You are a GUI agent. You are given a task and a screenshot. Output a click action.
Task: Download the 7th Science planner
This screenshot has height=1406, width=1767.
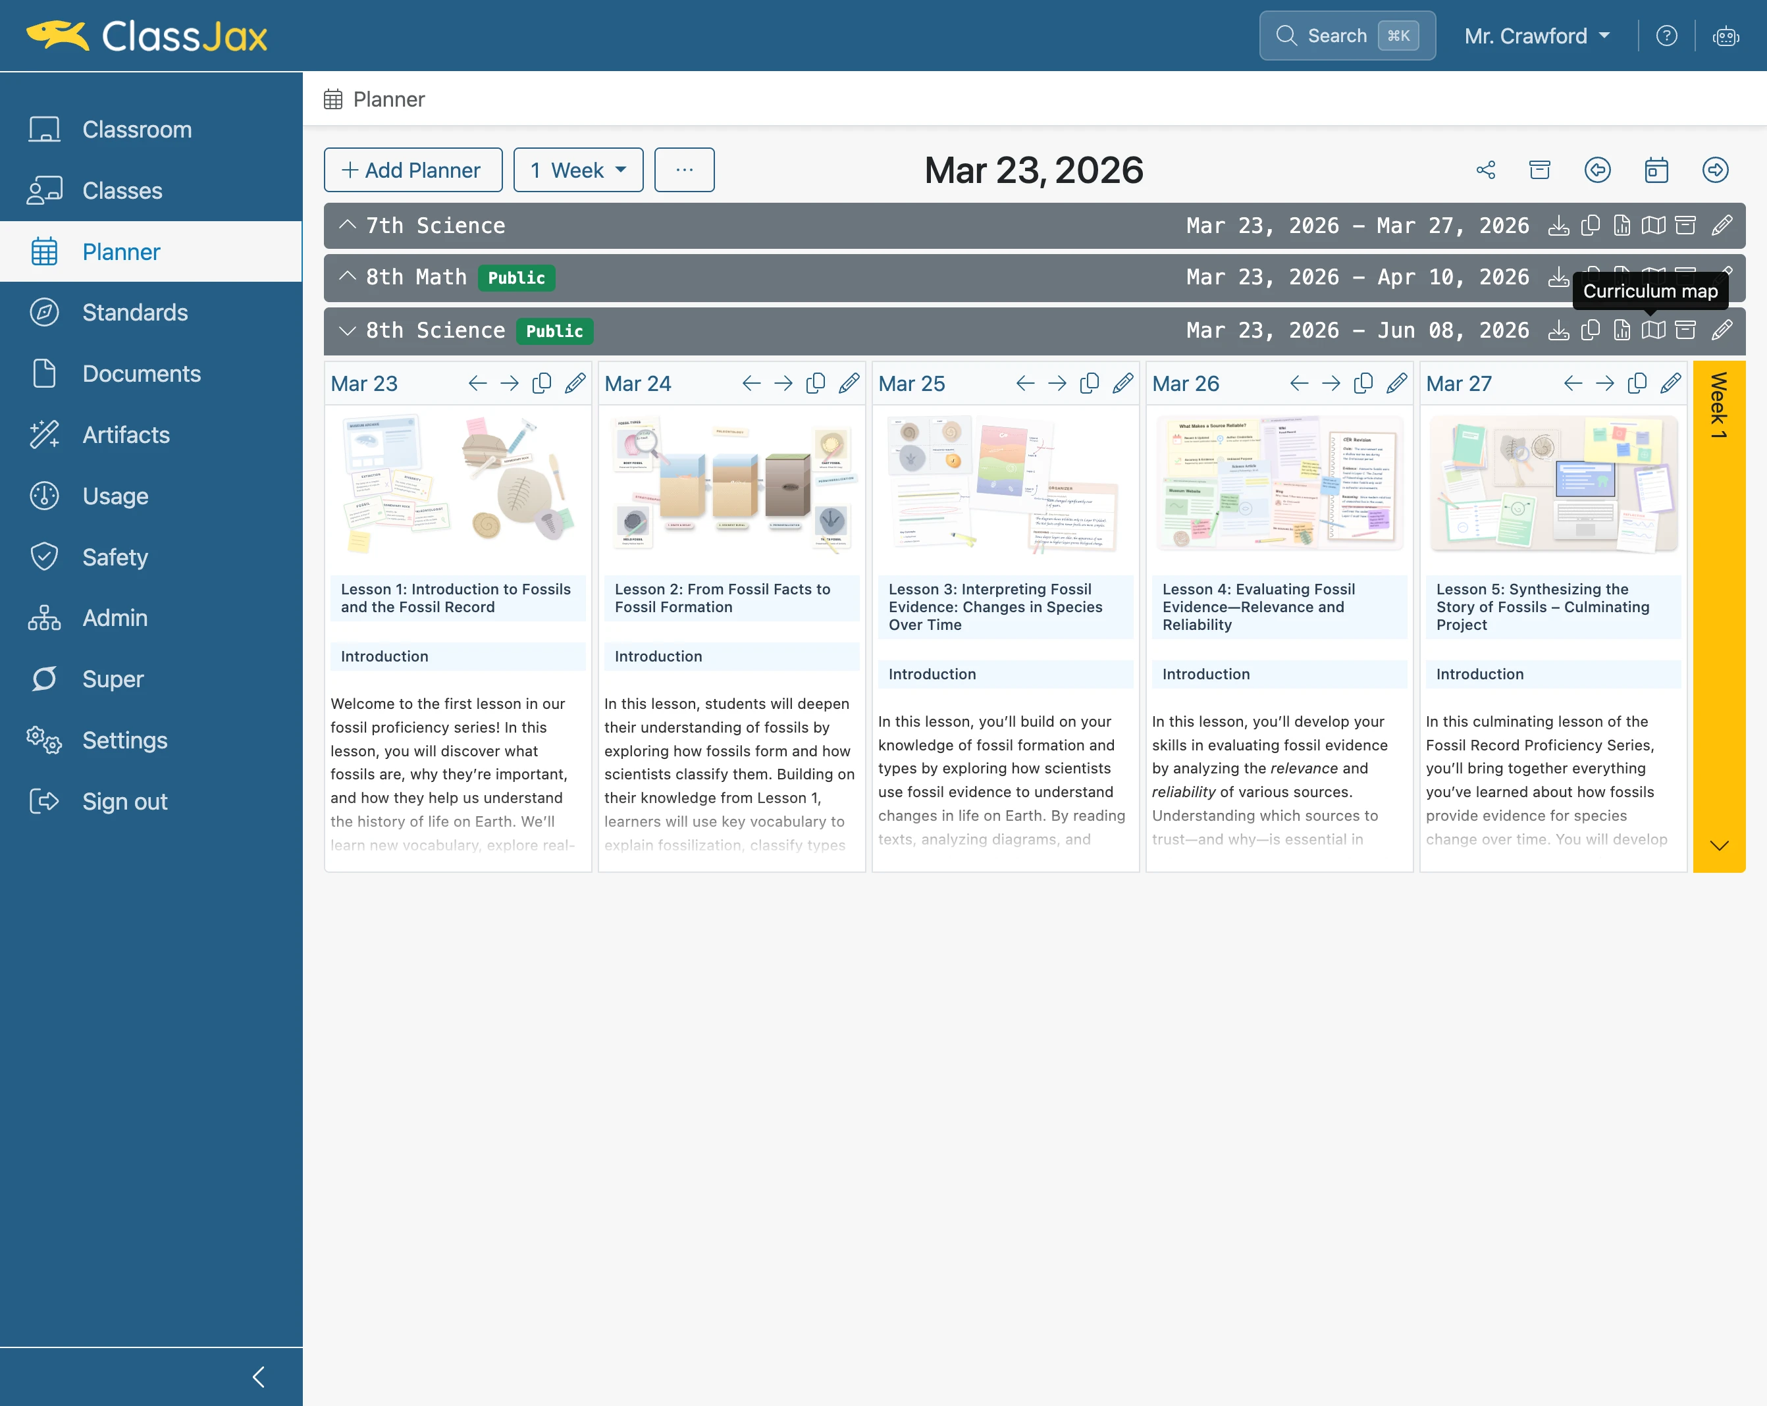(1558, 225)
